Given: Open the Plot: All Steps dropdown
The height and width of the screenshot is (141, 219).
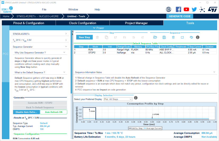Looking at the screenshot, I should coord(118,99).
